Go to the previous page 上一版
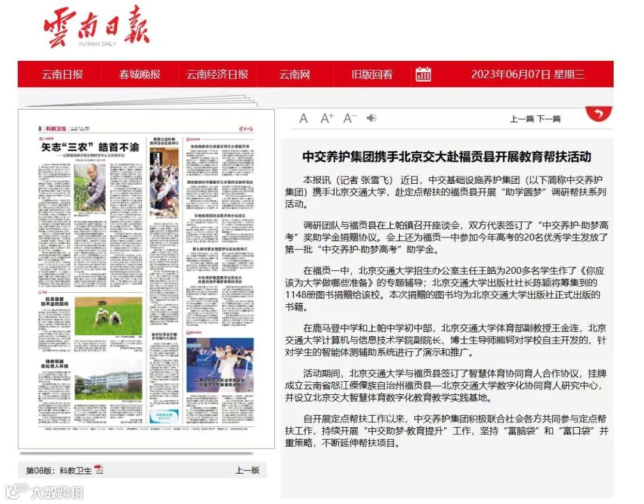 (247, 471)
